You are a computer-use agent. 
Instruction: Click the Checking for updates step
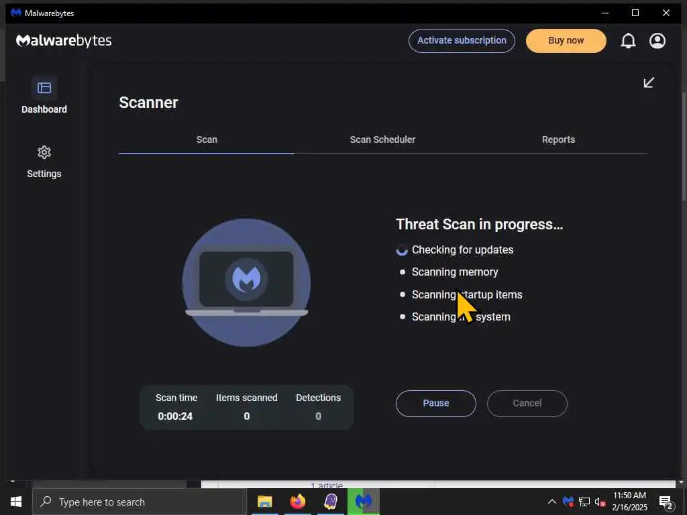[x=462, y=250]
